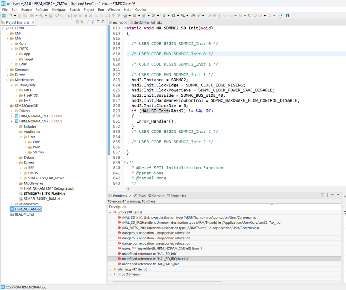Expand the FreeRTOS folder

coord(17,95)
